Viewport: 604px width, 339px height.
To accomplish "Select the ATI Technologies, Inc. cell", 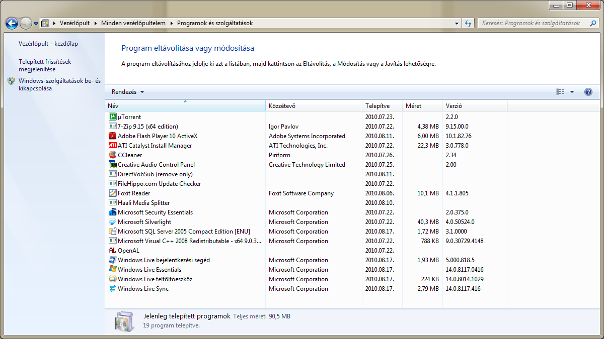I will click(x=298, y=146).
